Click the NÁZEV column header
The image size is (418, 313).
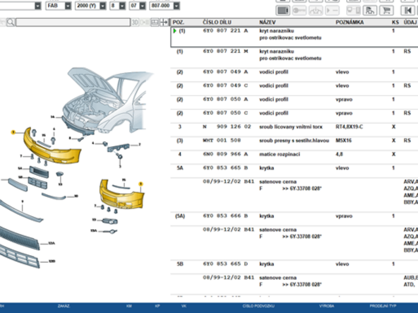pyautogui.click(x=267, y=22)
